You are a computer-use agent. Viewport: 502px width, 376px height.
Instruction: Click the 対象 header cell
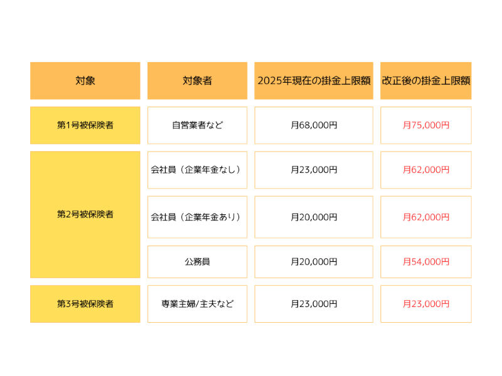pos(85,81)
